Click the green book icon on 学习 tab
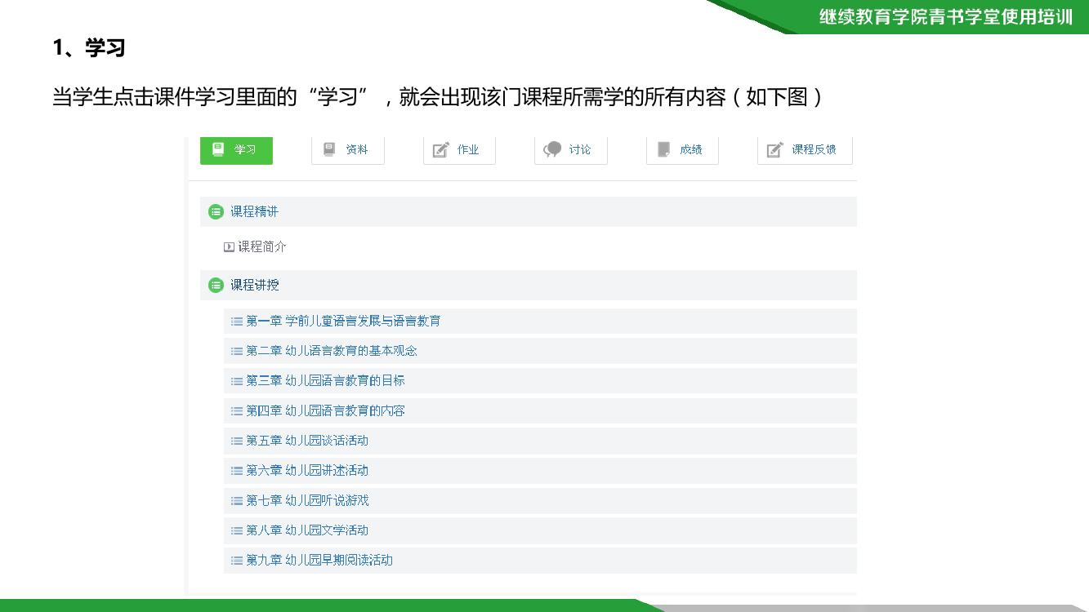Viewport: 1089px width, 612px height. [x=218, y=149]
